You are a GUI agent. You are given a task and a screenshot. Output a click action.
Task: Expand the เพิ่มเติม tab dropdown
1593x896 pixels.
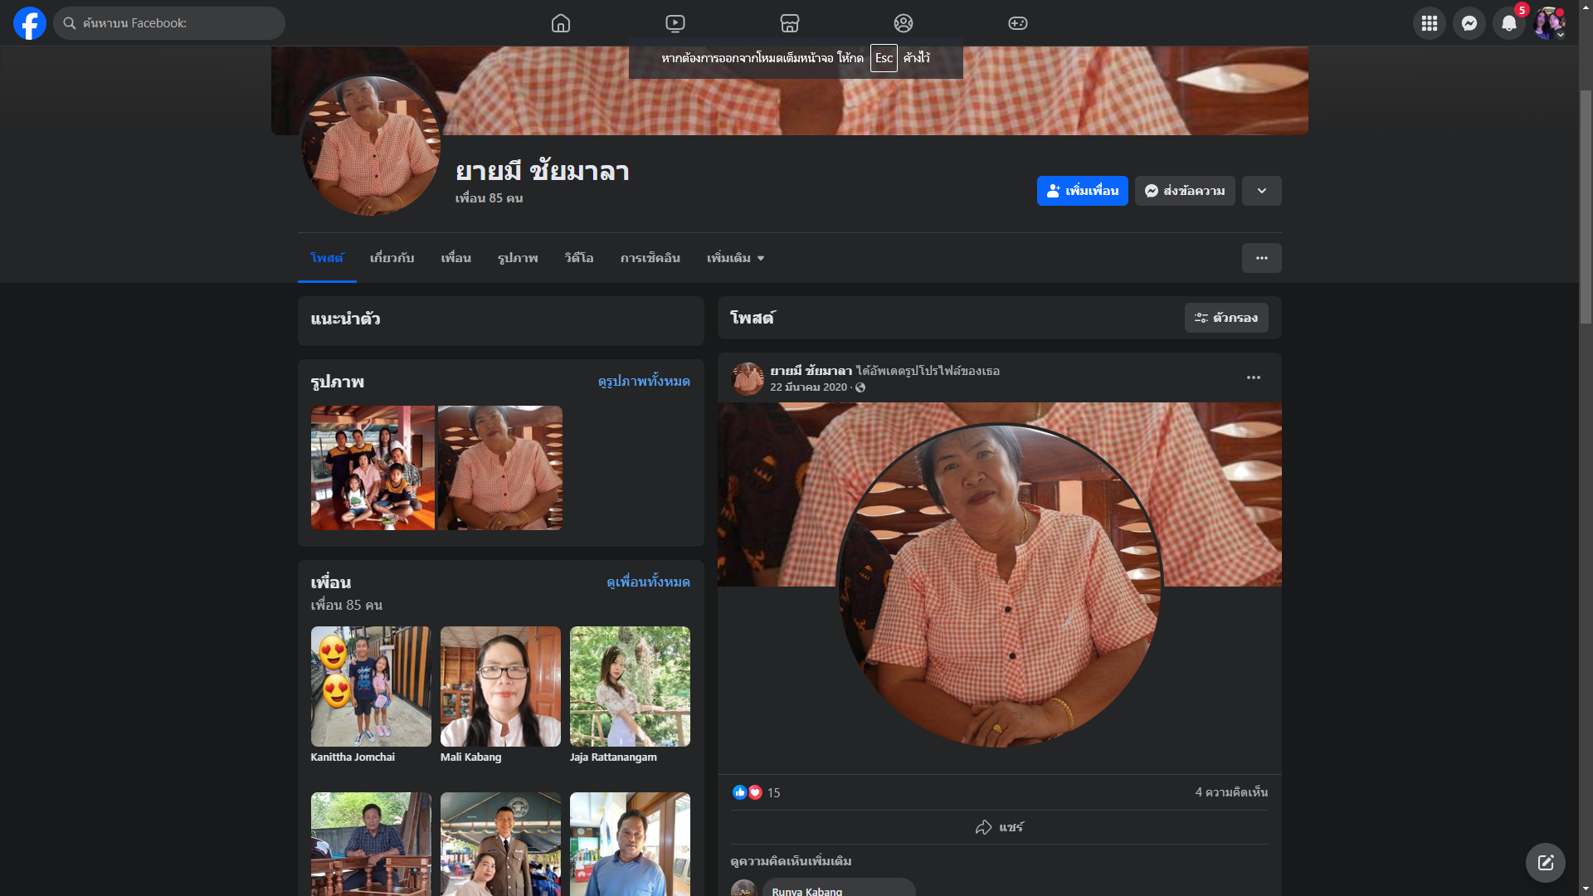735,258
